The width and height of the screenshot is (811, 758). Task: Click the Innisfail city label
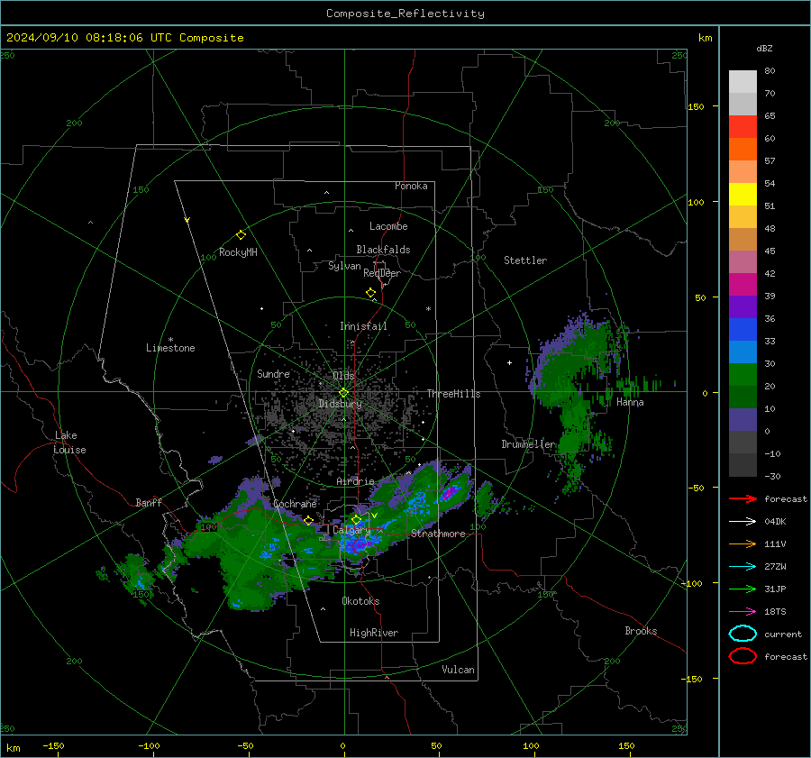363,326
